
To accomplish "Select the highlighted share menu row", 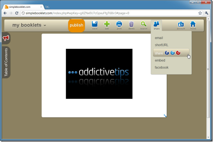I will point(171,53).
